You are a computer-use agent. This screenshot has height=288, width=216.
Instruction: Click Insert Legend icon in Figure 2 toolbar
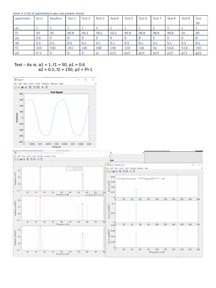click(35, 159)
